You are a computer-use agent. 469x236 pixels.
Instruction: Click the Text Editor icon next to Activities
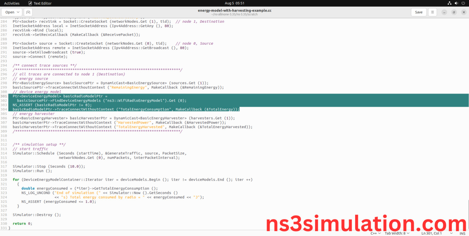(x=30, y=3)
